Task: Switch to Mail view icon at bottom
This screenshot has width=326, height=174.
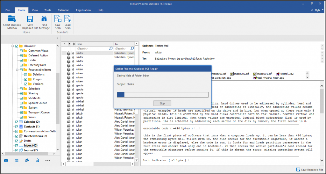Action: (6, 160)
